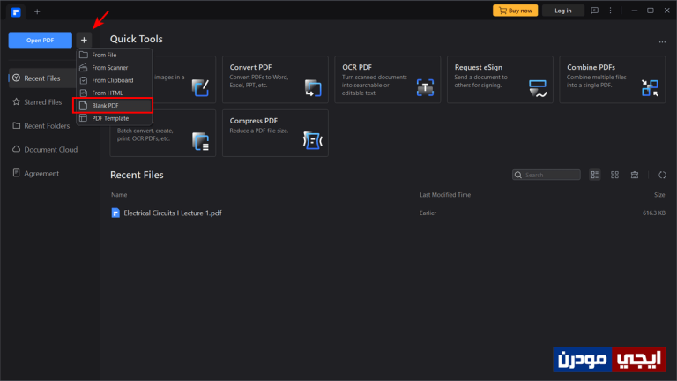Sort by Last Modified Time column header
This screenshot has width=677, height=381.
(445, 195)
